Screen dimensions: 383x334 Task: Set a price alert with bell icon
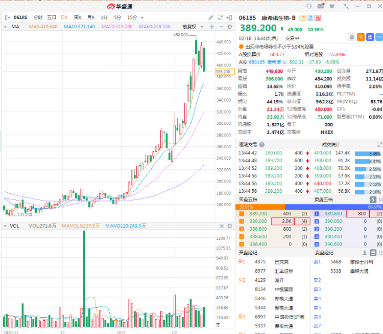pos(351,37)
